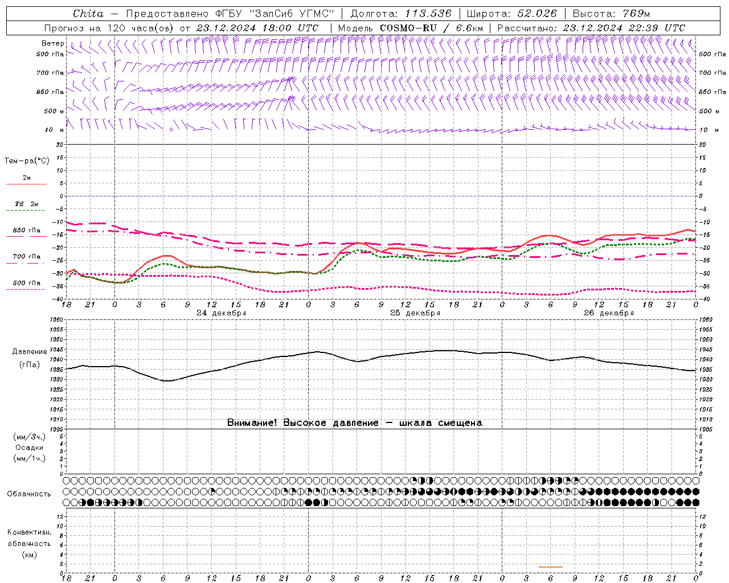Image resolution: width=729 pixels, height=583 pixels.
Task: Click the "850 гПа" temperature legend entry
Action: (x=27, y=231)
